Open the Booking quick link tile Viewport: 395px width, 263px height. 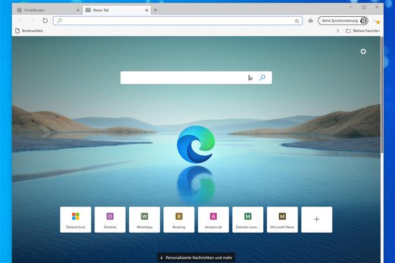pos(179,220)
